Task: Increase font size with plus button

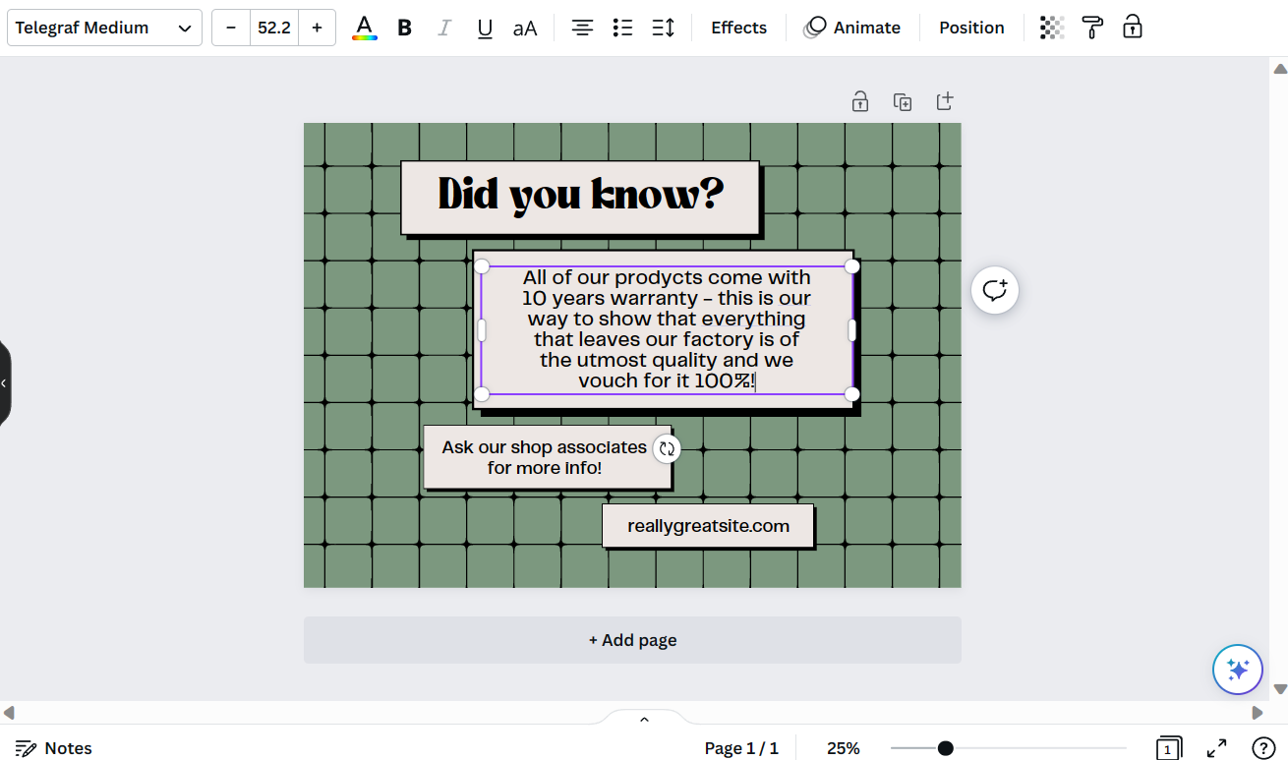Action: [x=317, y=28]
